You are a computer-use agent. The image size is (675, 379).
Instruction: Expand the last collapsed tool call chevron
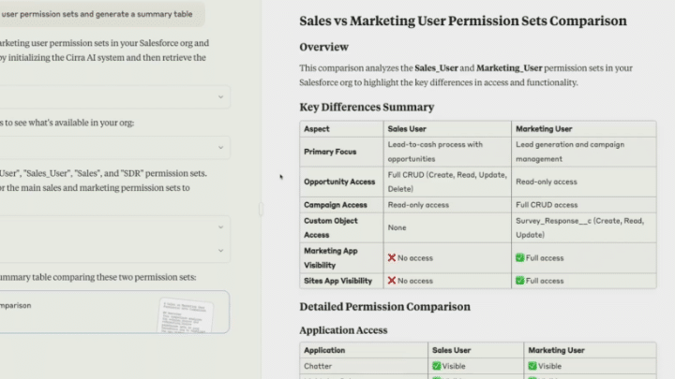tap(221, 250)
